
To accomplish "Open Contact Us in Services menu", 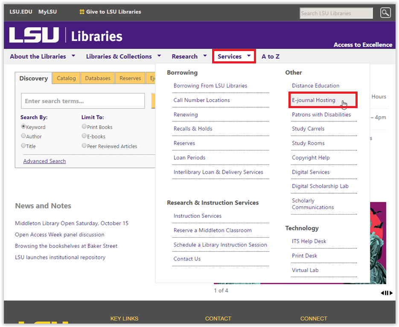I will [x=187, y=259].
